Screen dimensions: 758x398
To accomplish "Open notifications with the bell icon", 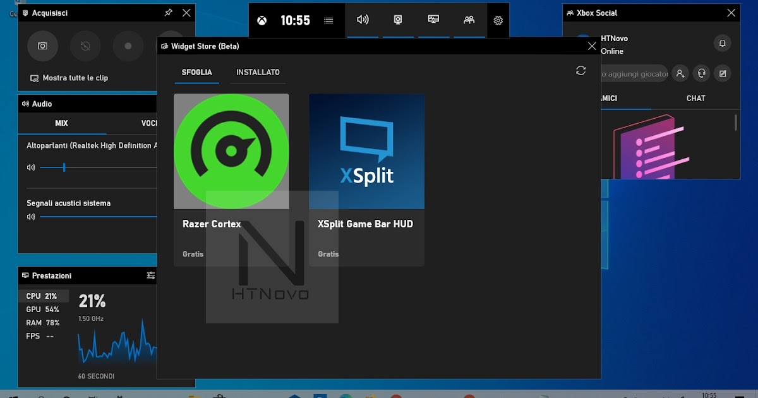I will (722, 43).
